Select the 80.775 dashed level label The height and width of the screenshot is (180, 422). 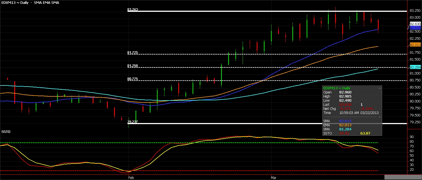click(133, 79)
